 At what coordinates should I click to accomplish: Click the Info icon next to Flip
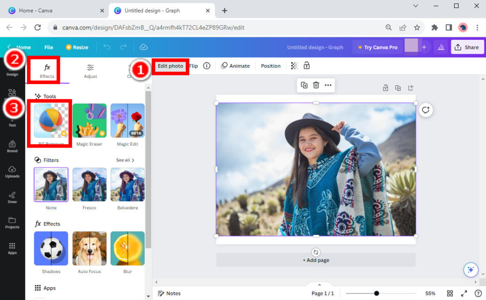[x=206, y=66]
